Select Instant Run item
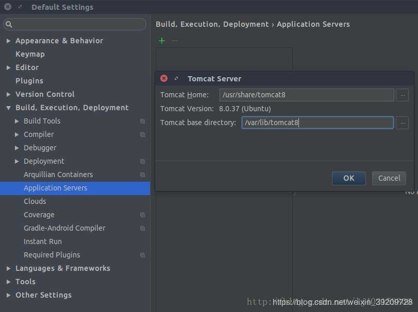The height and width of the screenshot is (312, 418). point(43,241)
